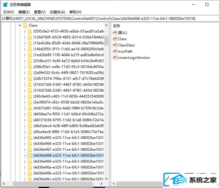Image resolution: width=219 pixels, height=188 pixels.
Task: Select the LowerLogoVersion value's ab string icon
Action: coord(115,57)
